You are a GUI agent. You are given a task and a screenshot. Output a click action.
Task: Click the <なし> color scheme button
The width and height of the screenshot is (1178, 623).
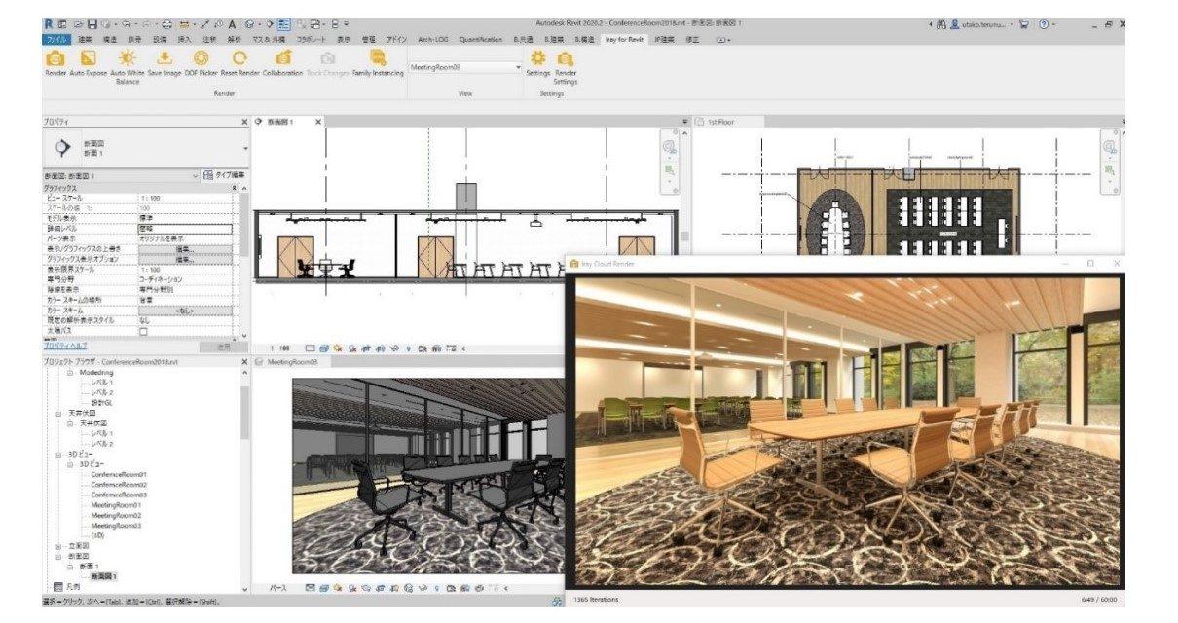[x=185, y=311]
